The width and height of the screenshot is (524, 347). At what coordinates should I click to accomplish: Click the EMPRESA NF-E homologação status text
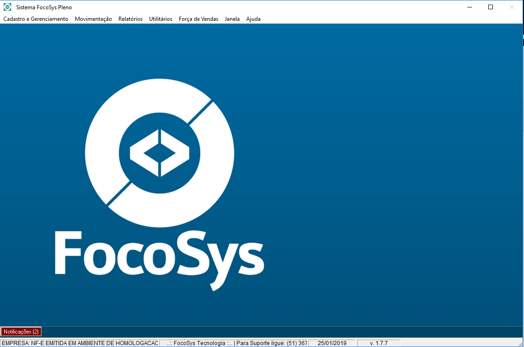click(x=79, y=343)
